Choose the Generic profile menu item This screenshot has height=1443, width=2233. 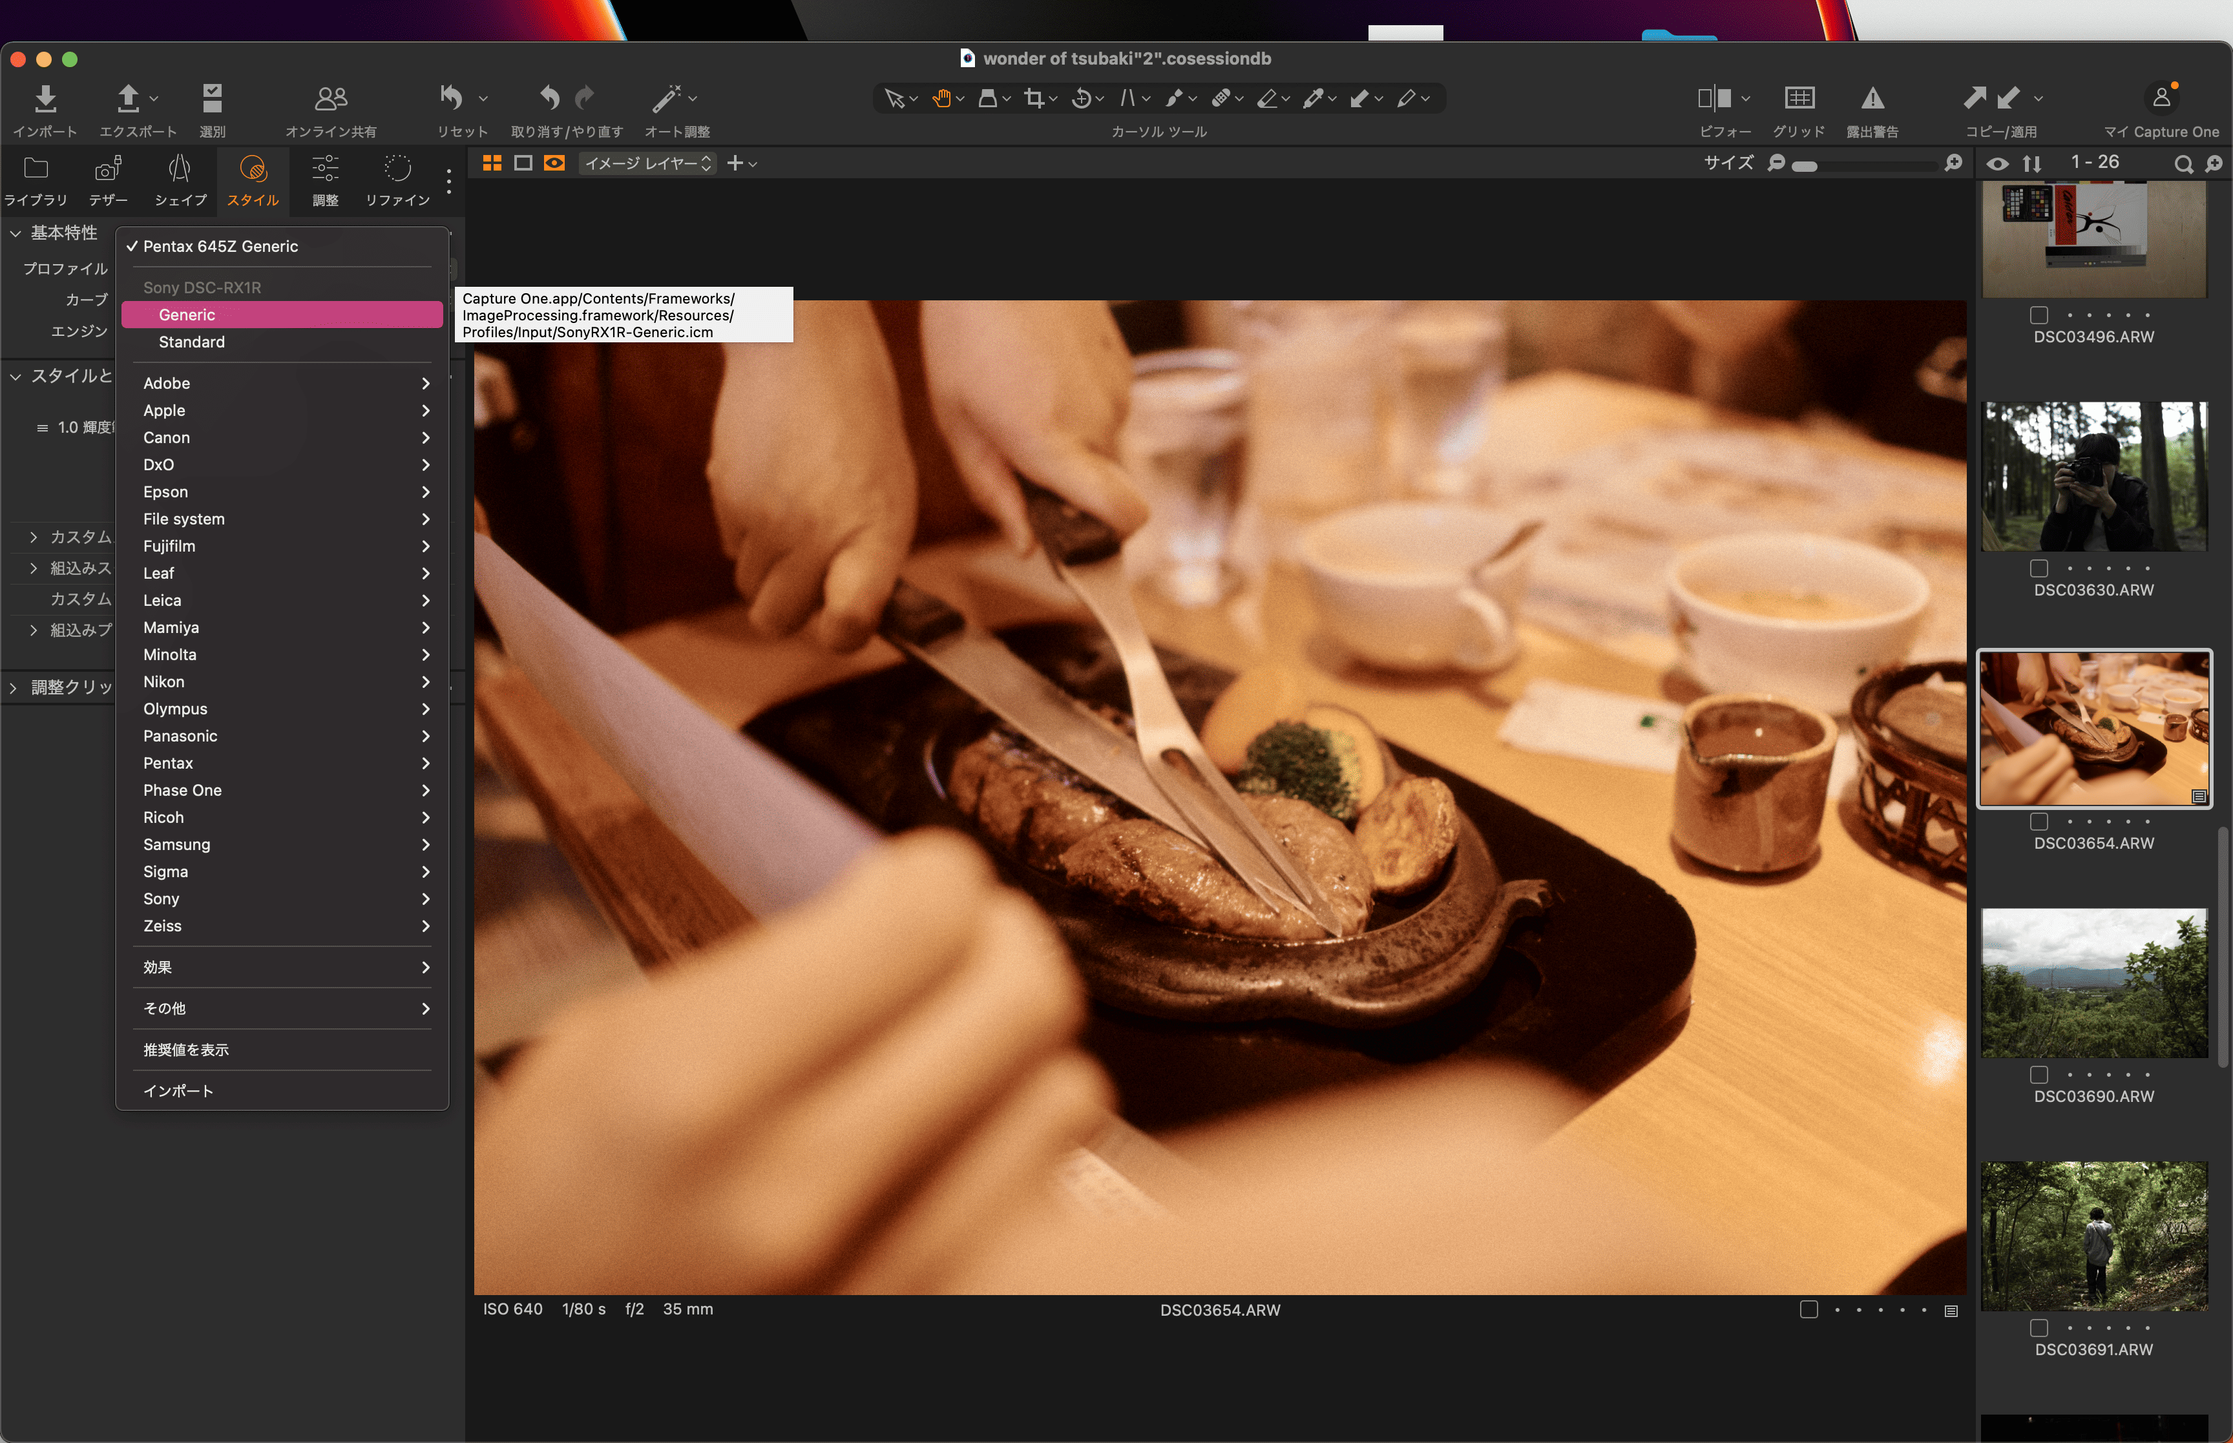[282, 315]
